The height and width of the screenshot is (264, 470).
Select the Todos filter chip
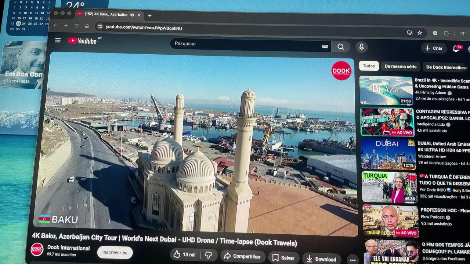point(369,66)
